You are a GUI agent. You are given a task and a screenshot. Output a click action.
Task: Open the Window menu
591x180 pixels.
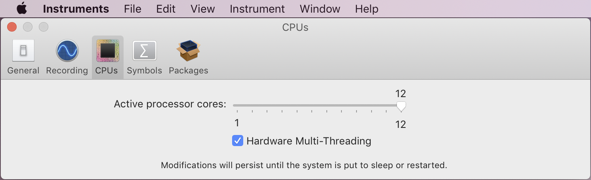tap(320, 9)
